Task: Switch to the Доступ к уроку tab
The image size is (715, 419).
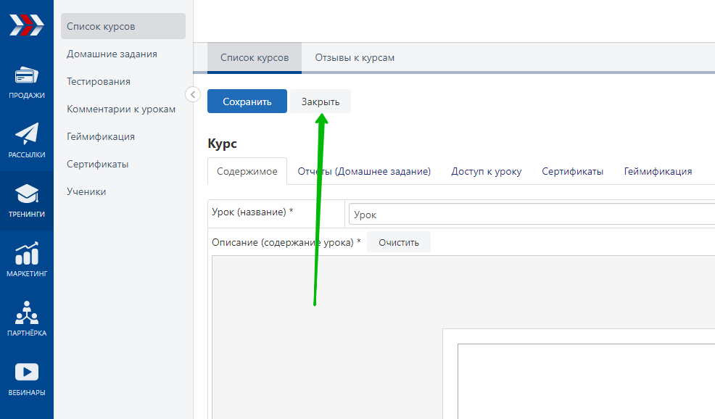Action: (486, 172)
